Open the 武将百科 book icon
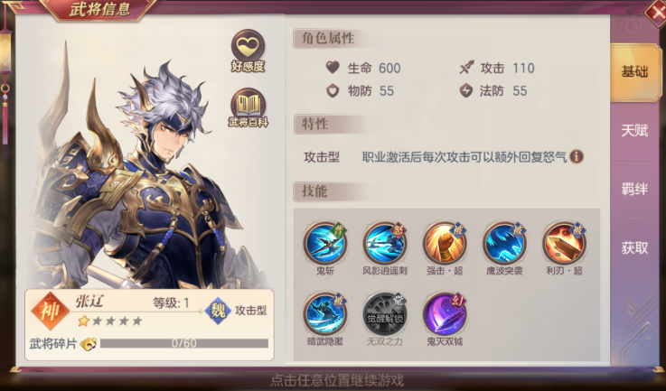This screenshot has width=666, height=391. click(x=248, y=105)
